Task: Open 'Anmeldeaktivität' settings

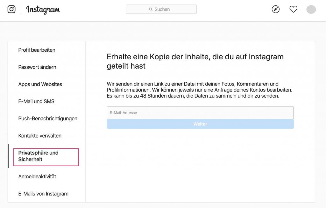Action: 38,176
